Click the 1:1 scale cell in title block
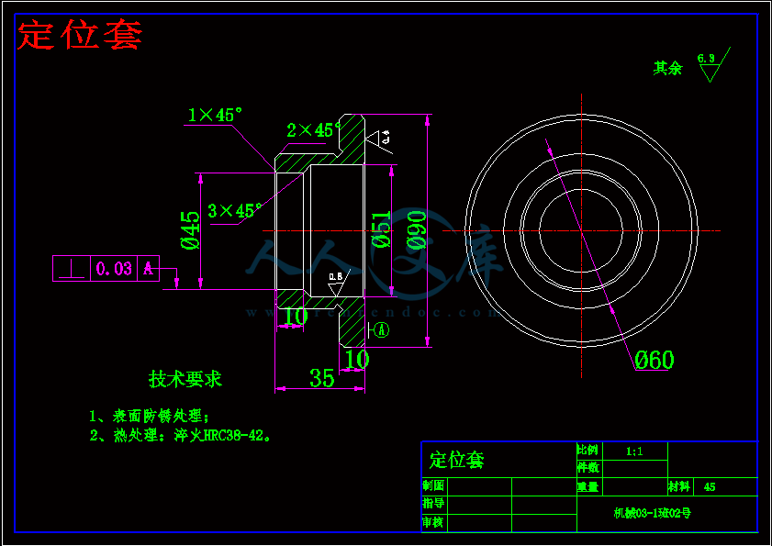This screenshot has width=772, height=546. pos(633,451)
